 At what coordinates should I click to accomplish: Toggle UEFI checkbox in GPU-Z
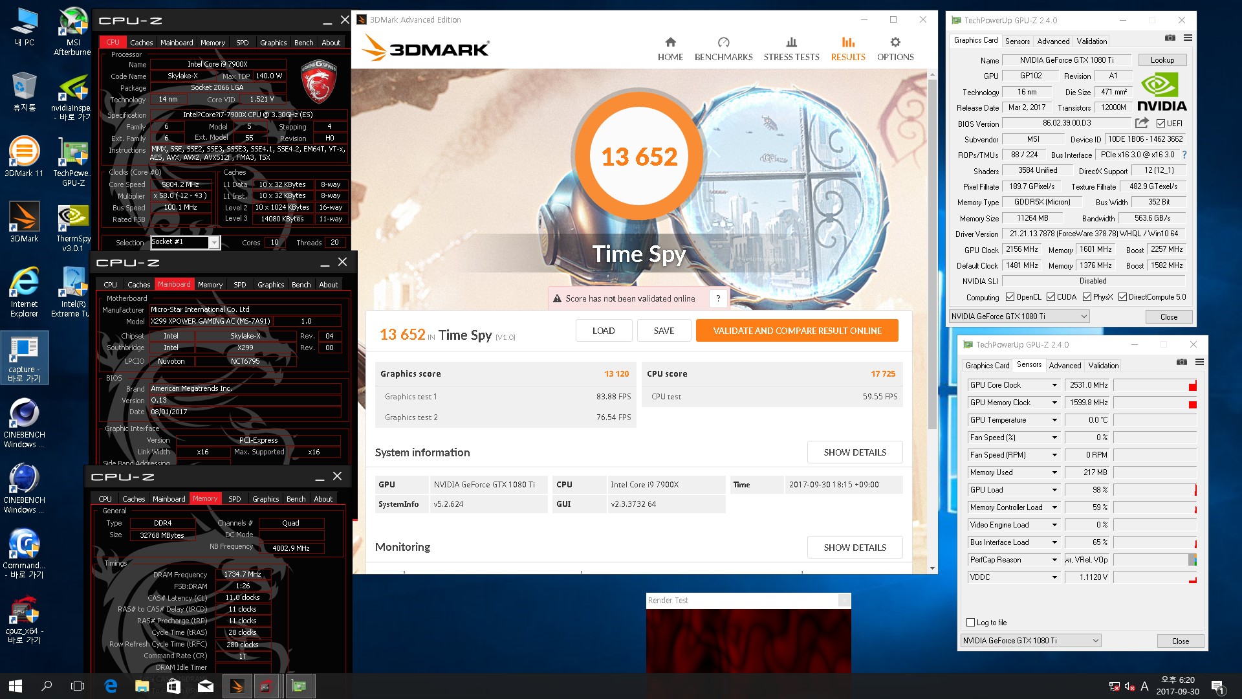tap(1160, 124)
